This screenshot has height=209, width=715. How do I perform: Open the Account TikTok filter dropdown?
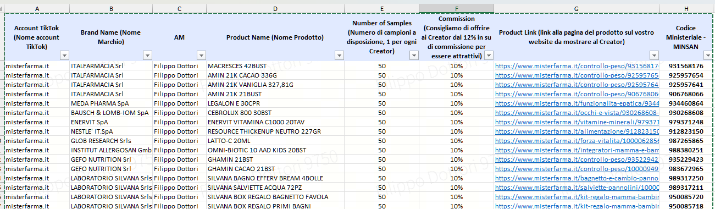[64, 55]
